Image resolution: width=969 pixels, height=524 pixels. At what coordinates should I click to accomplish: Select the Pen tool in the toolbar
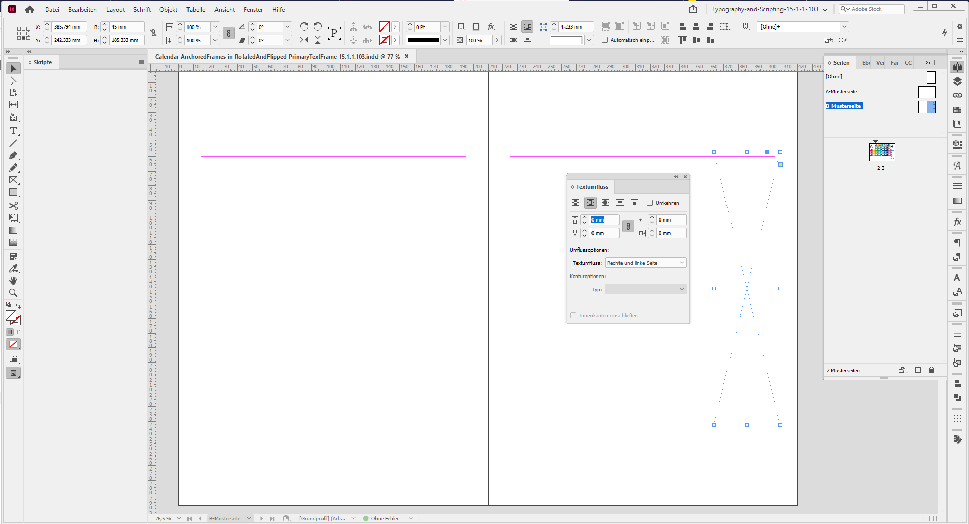tap(14, 156)
